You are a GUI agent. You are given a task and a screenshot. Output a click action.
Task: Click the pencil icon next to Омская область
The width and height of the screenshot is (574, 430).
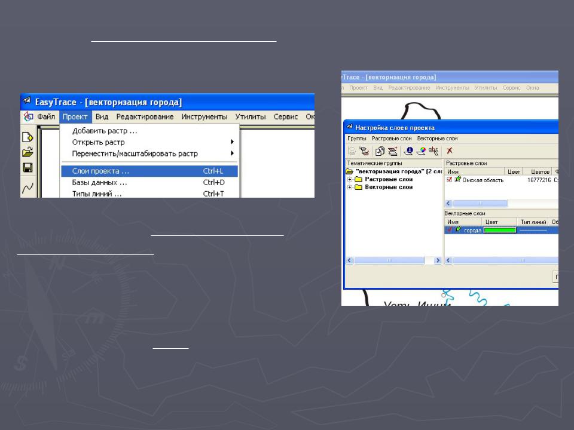[x=457, y=179]
